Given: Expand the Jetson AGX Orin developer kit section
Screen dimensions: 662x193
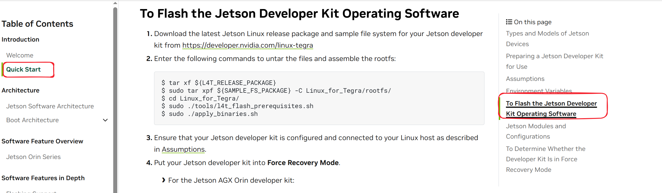Looking at the screenshot, I should [x=164, y=180].
